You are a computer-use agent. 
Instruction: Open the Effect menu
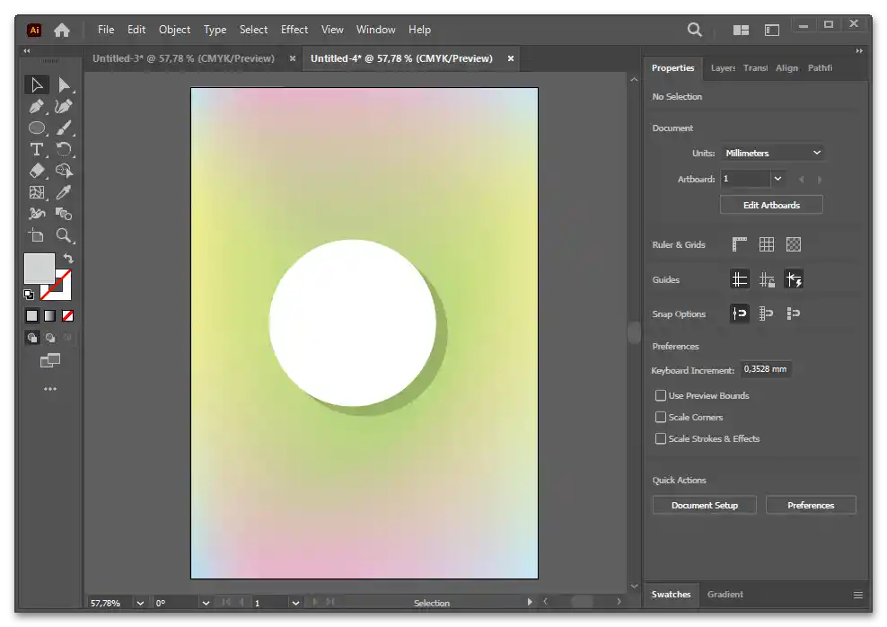294,30
